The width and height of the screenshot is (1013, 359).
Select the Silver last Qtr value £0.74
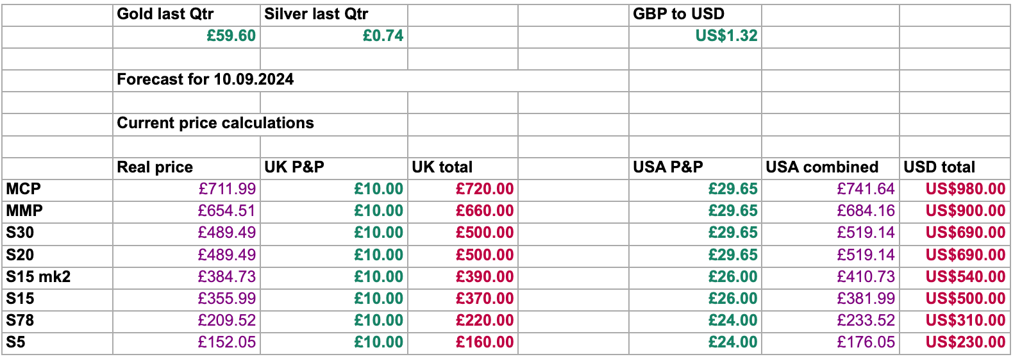tap(383, 36)
